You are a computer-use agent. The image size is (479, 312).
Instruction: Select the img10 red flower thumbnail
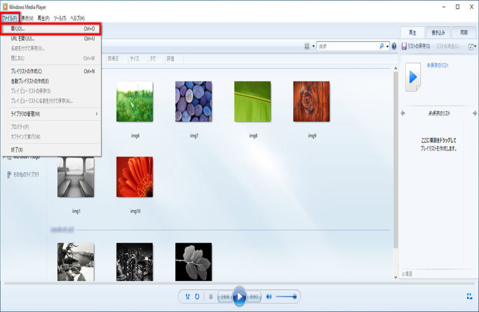pyautogui.click(x=135, y=177)
